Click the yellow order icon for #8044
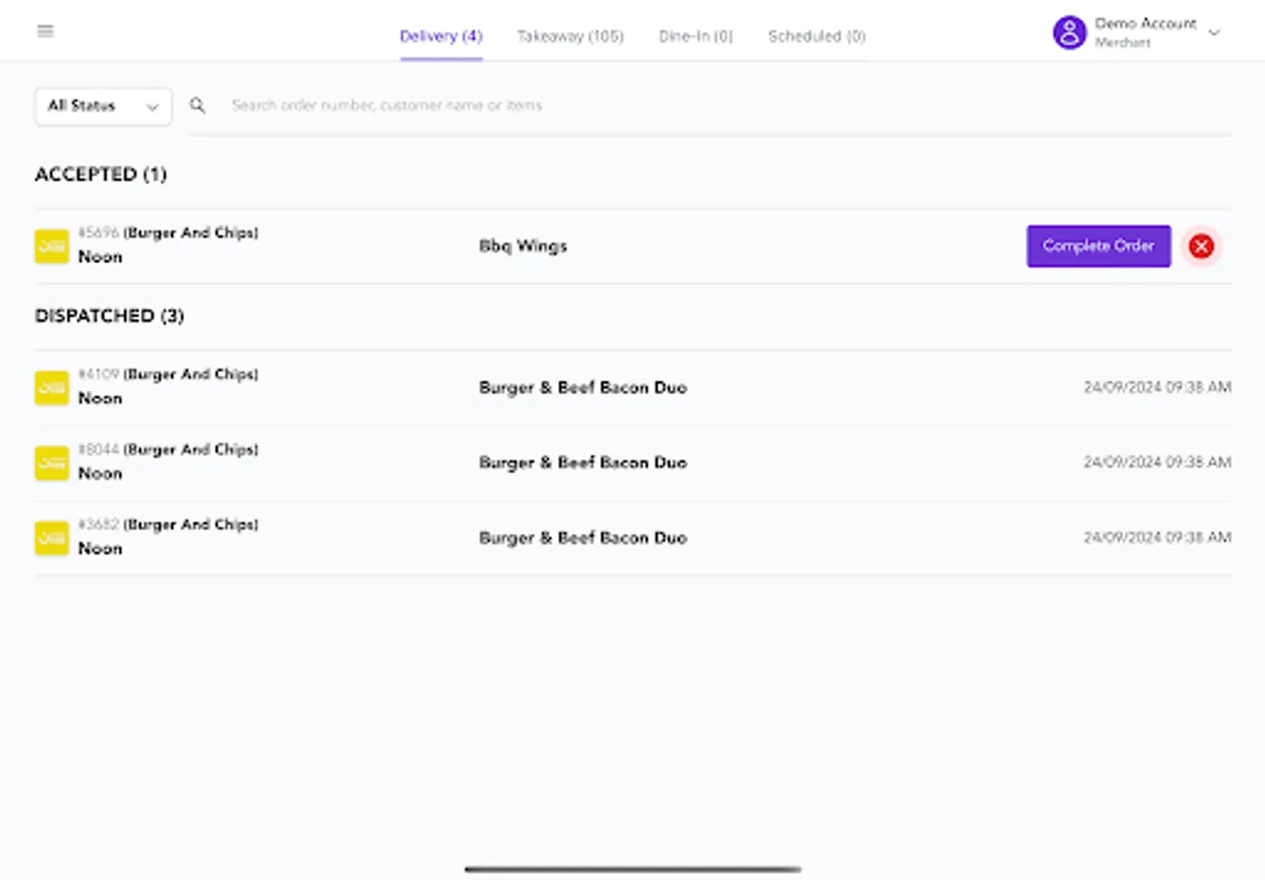 51,462
